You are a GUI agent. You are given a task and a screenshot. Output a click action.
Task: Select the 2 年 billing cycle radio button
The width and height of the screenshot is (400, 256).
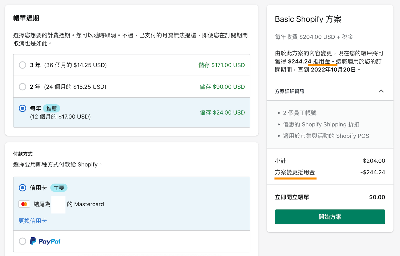[x=22, y=87]
